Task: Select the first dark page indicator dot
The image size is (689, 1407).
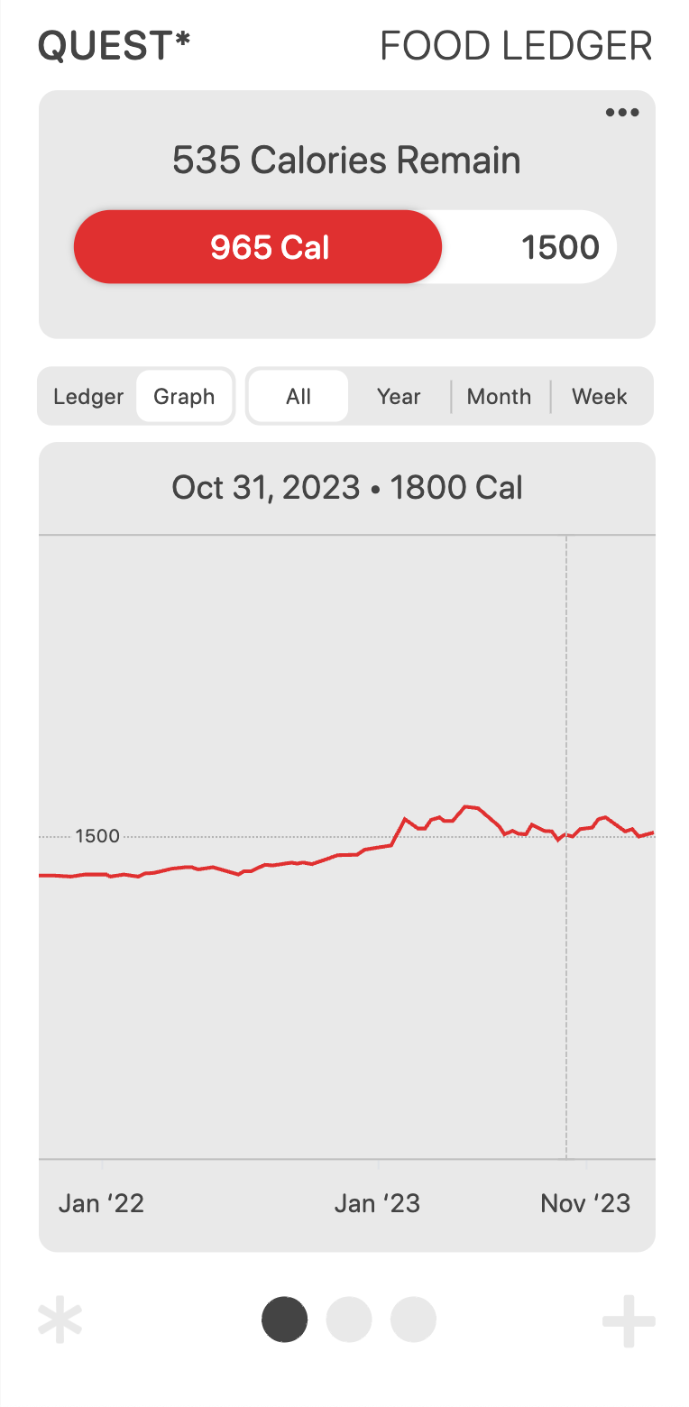Action: click(x=284, y=1320)
